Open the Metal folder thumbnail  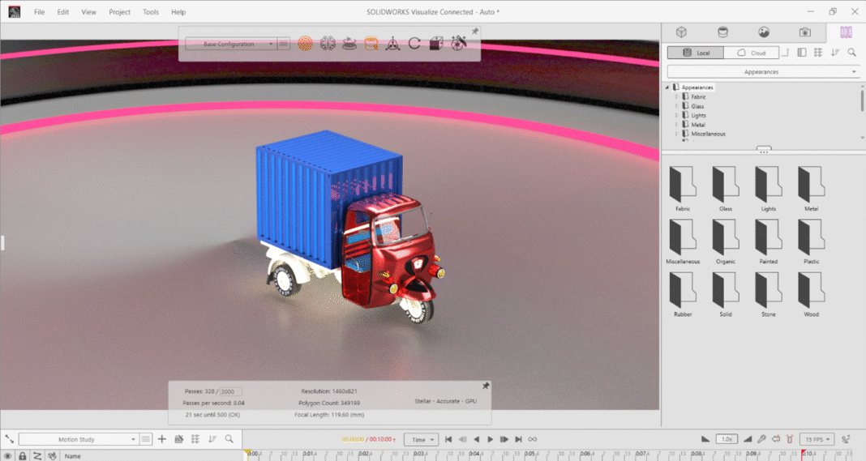pos(812,188)
